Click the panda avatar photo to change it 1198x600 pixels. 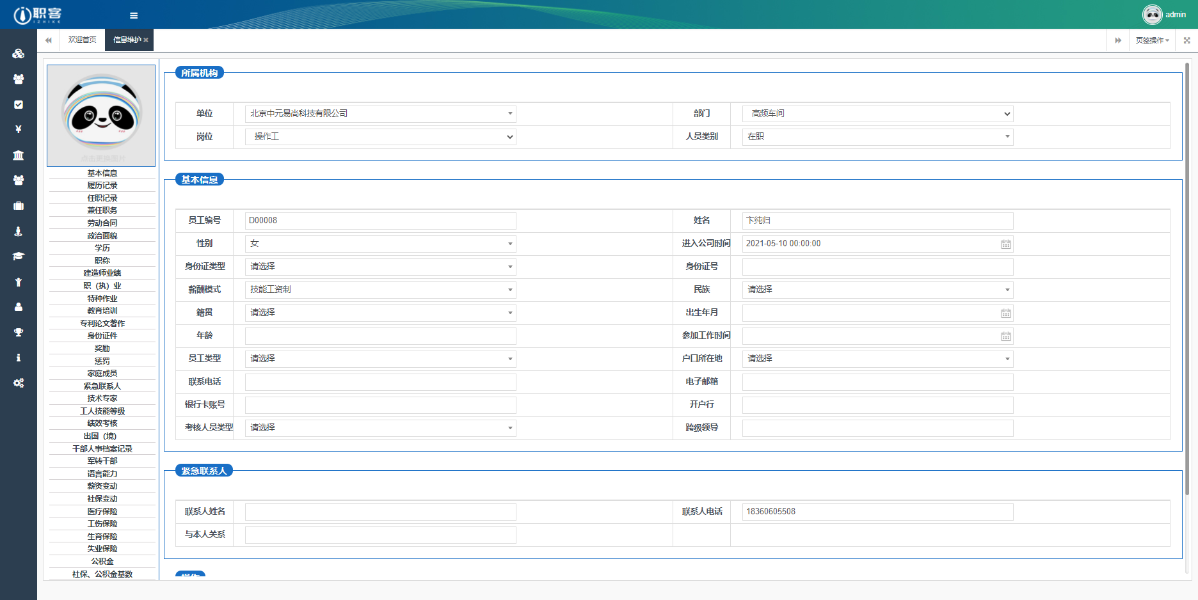coord(101,115)
